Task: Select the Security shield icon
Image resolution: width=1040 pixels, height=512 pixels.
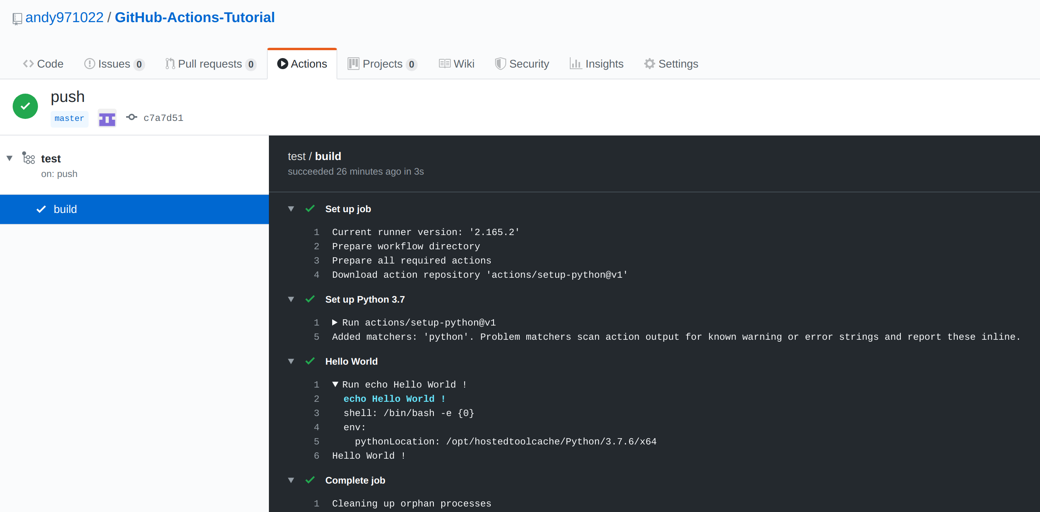Action: pos(500,63)
